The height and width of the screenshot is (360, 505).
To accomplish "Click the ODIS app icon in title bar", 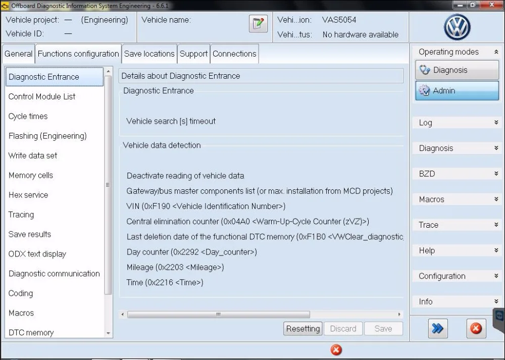I will [x=5, y=6].
